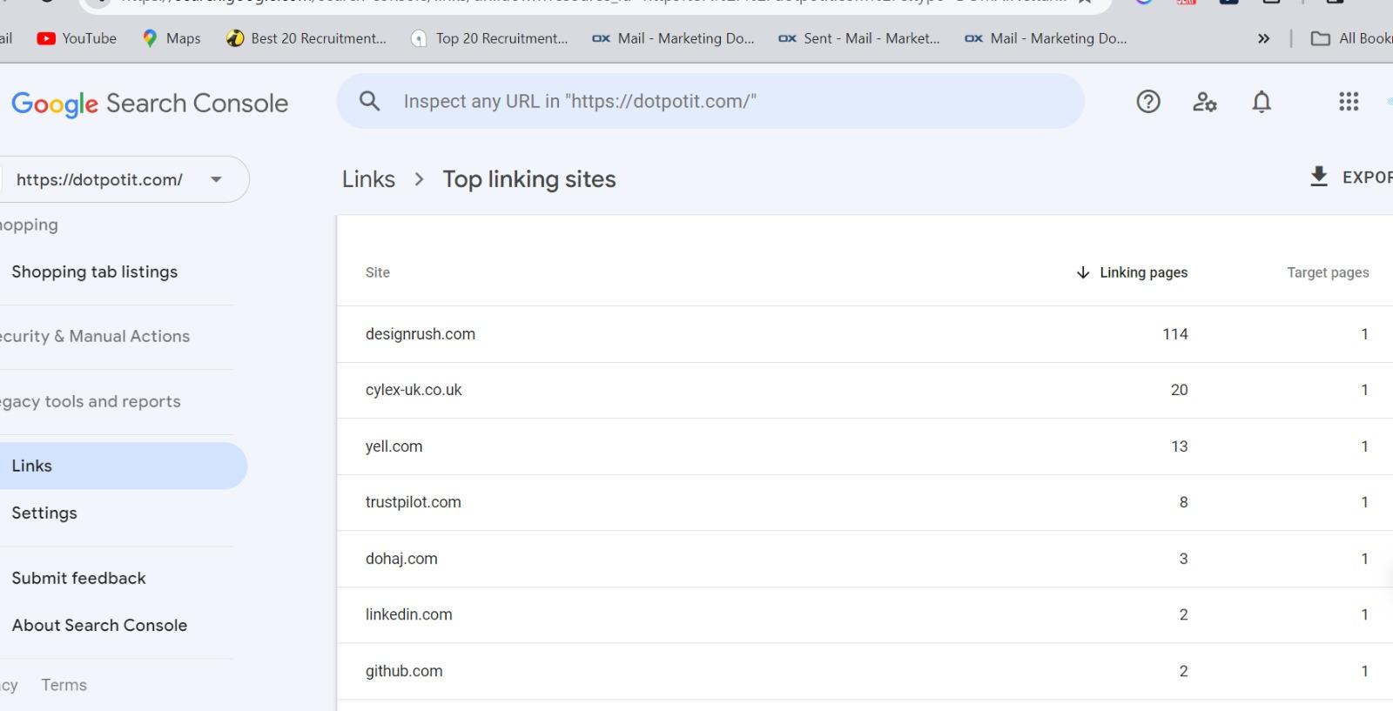
Task: Open the designrush.com row
Action: (x=421, y=334)
